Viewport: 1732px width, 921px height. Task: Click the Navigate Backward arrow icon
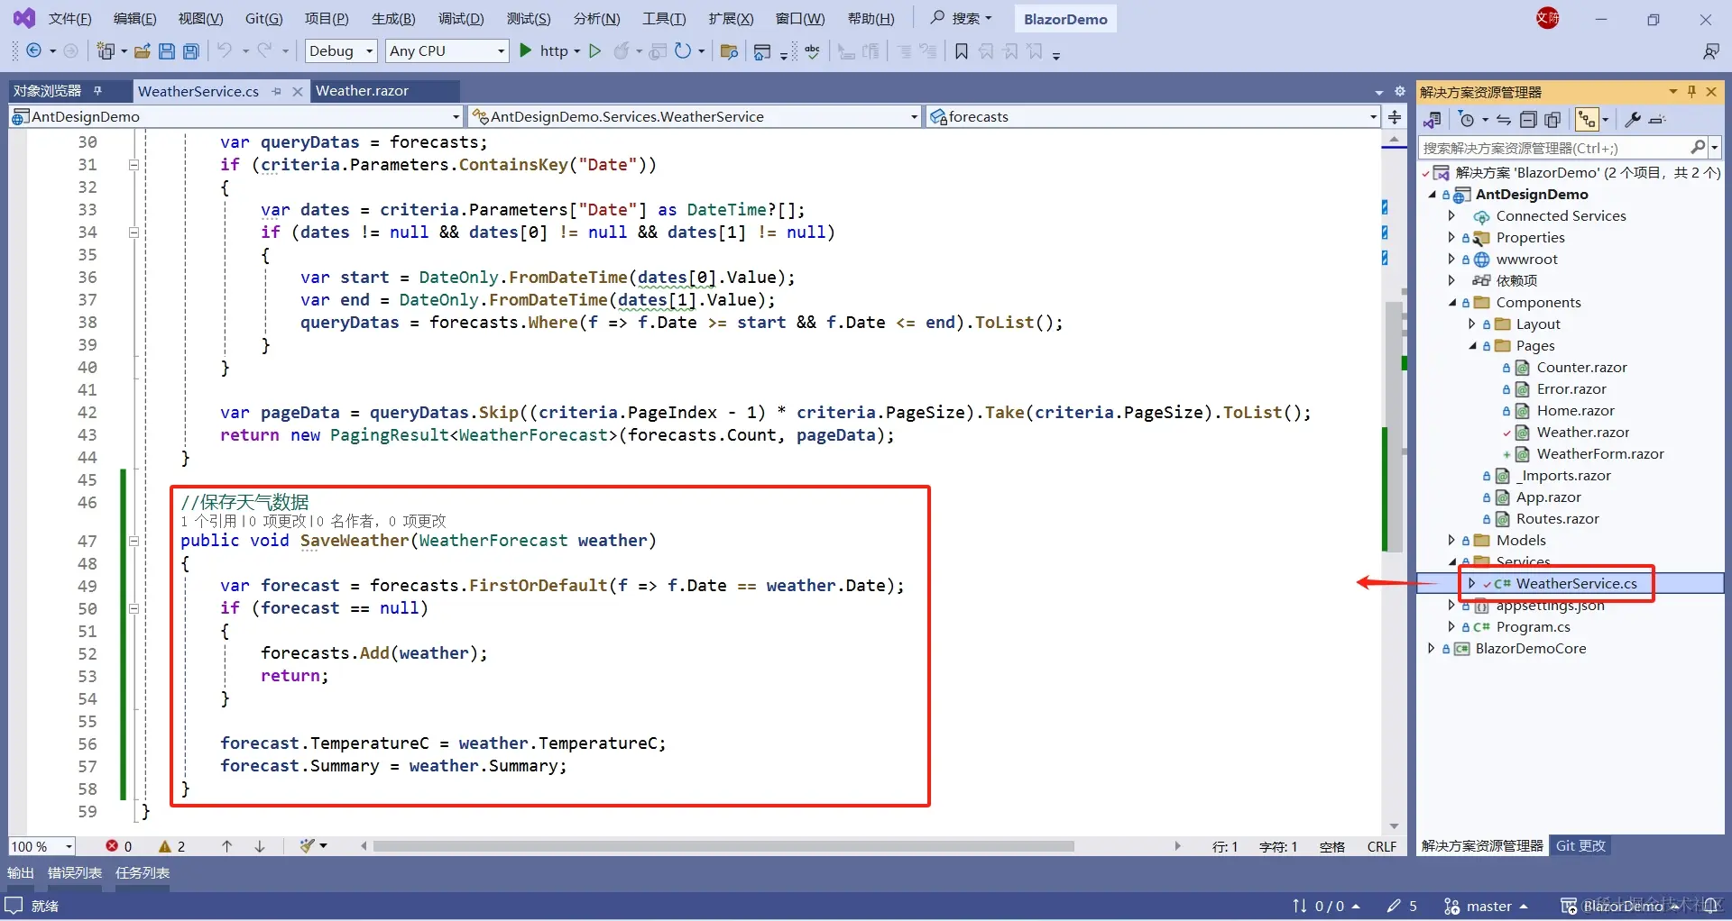click(x=33, y=51)
